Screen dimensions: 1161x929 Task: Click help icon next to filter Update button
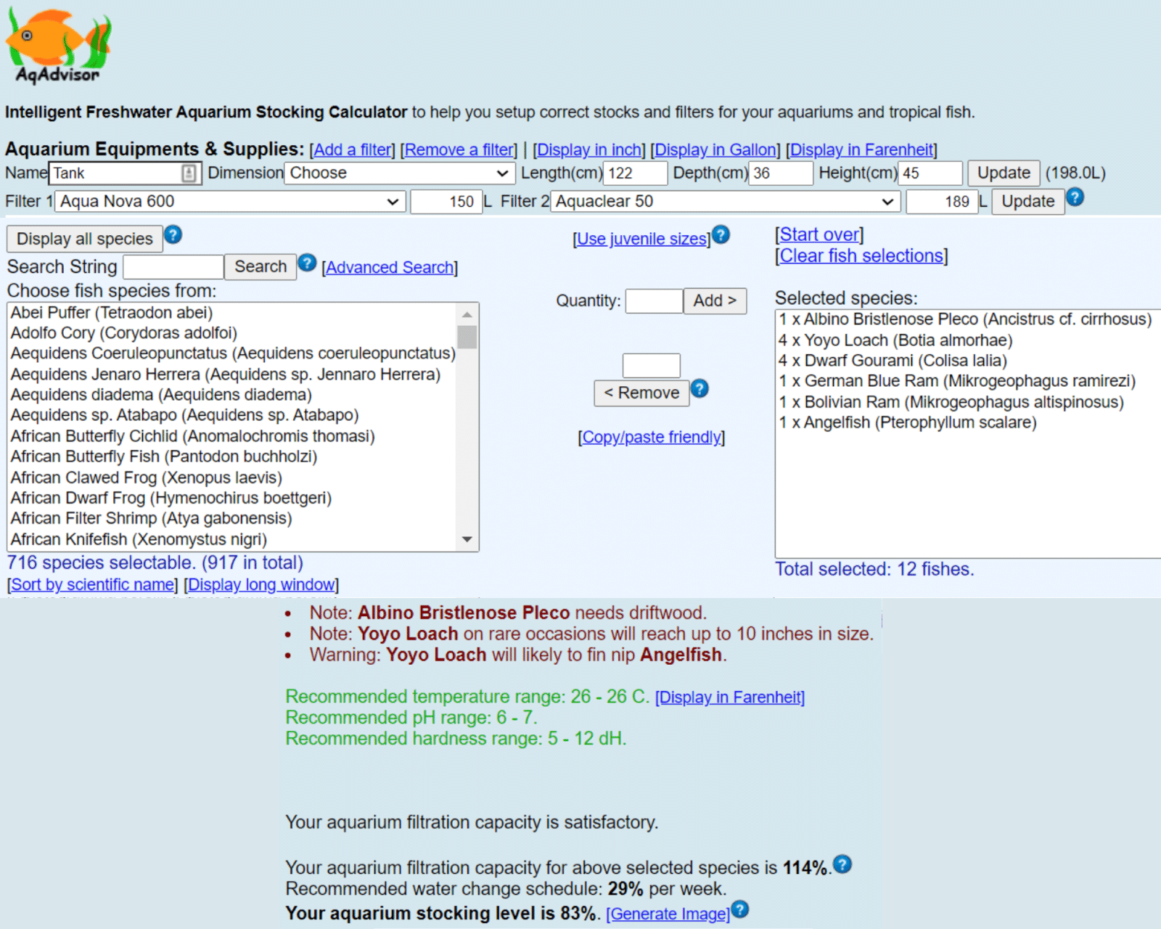(x=1075, y=197)
